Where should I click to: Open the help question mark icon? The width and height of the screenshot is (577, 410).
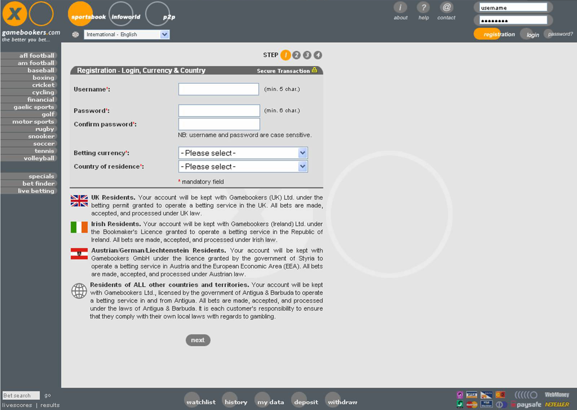tap(423, 8)
